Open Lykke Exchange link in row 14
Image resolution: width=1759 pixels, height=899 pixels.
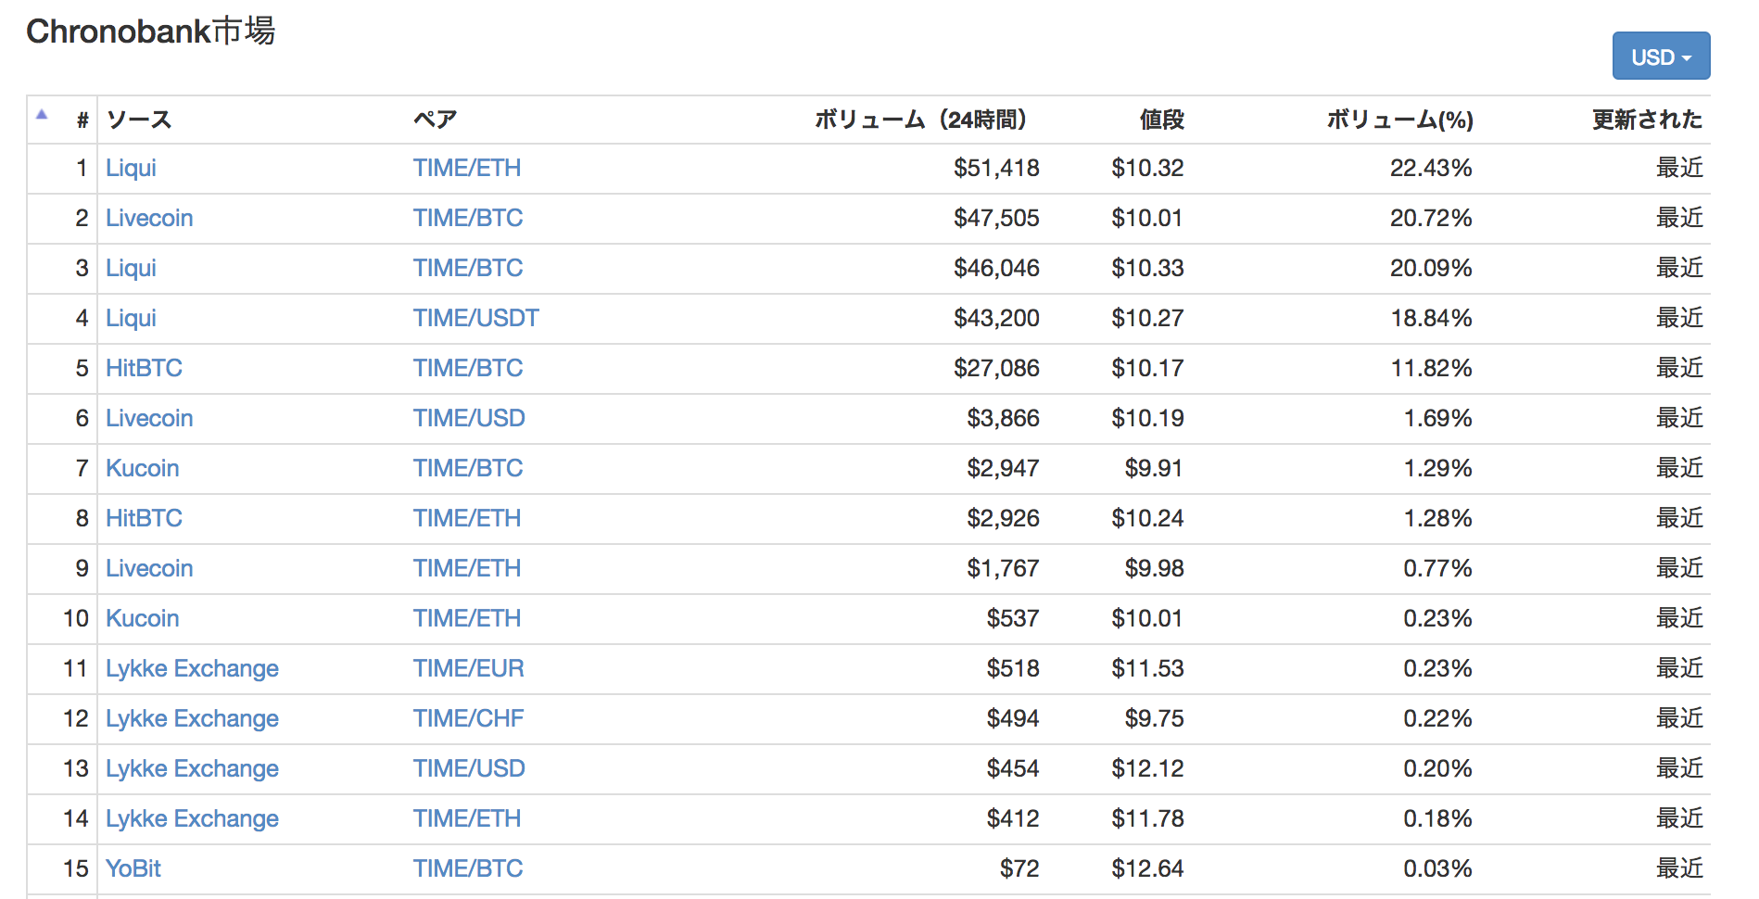tap(192, 818)
